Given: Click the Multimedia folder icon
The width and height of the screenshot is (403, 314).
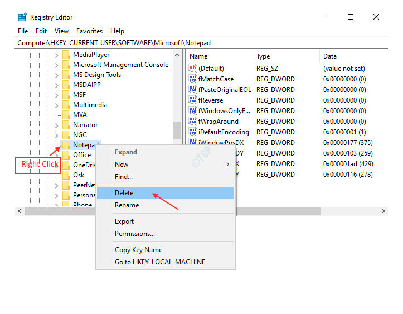Looking at the screenshot, I should (x=66, y=105).
